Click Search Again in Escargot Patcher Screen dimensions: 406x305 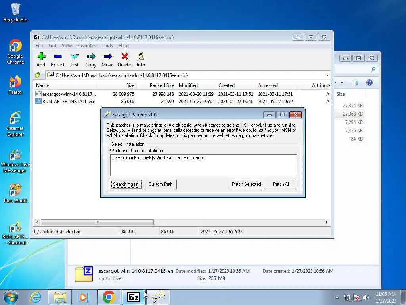click(x=126, y=184)
